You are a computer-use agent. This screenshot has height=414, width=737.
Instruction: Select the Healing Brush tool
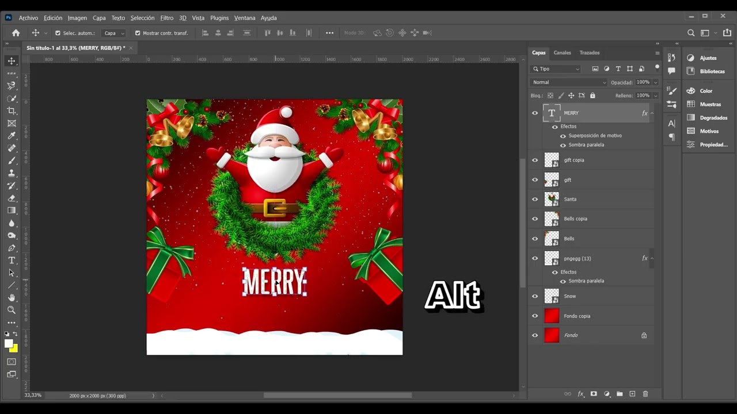tap(12, 148)
